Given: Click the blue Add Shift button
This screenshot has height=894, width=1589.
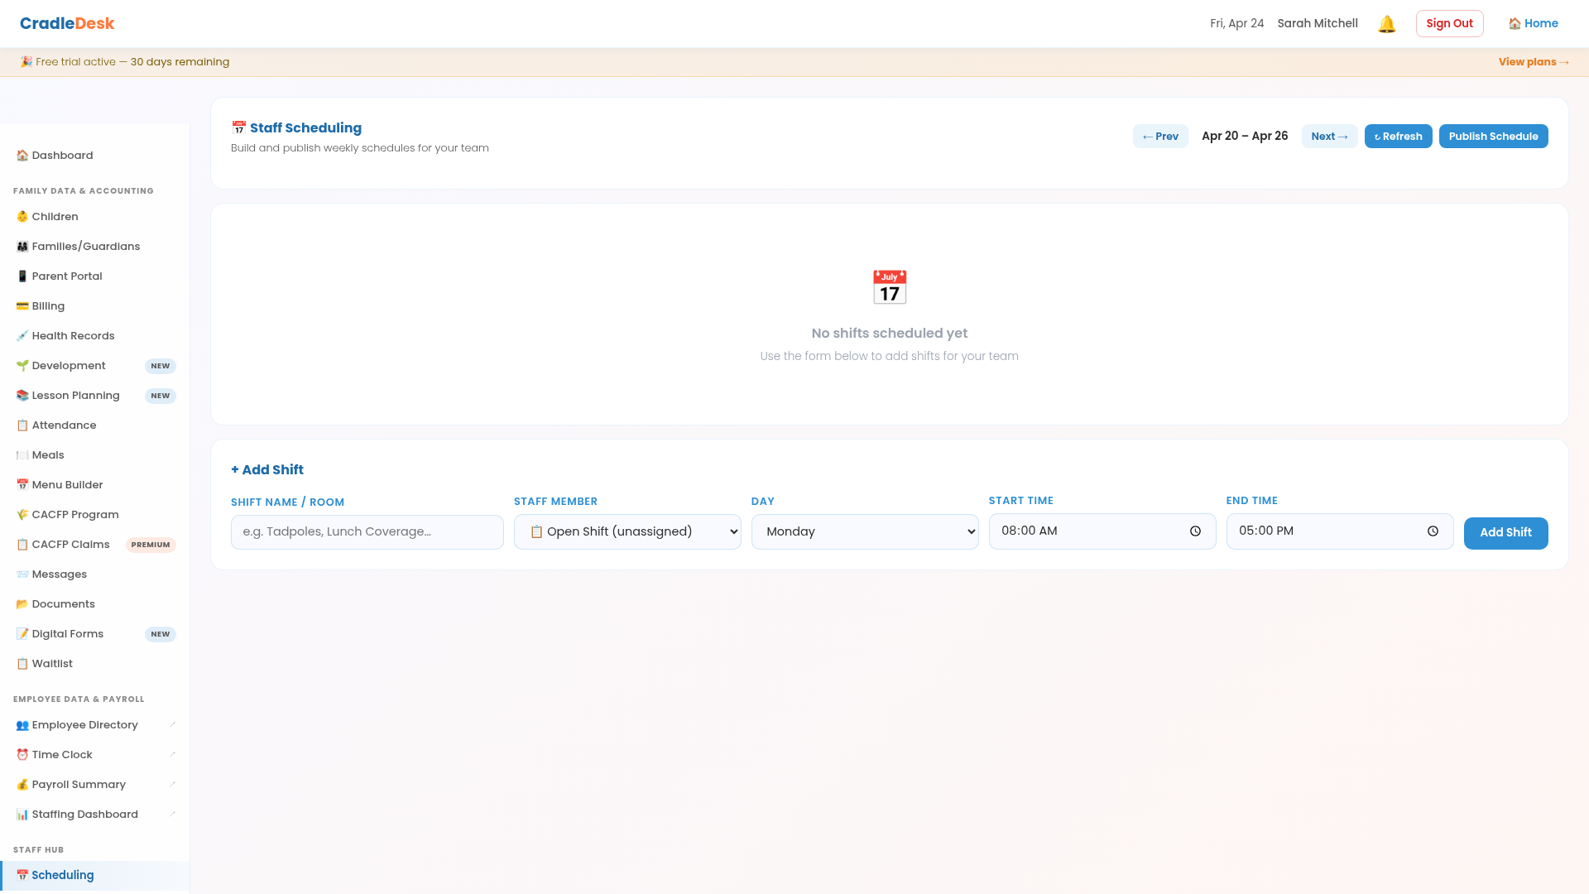Looking at the screenshot, I should pyautogui.click(x=1505, y=533).
